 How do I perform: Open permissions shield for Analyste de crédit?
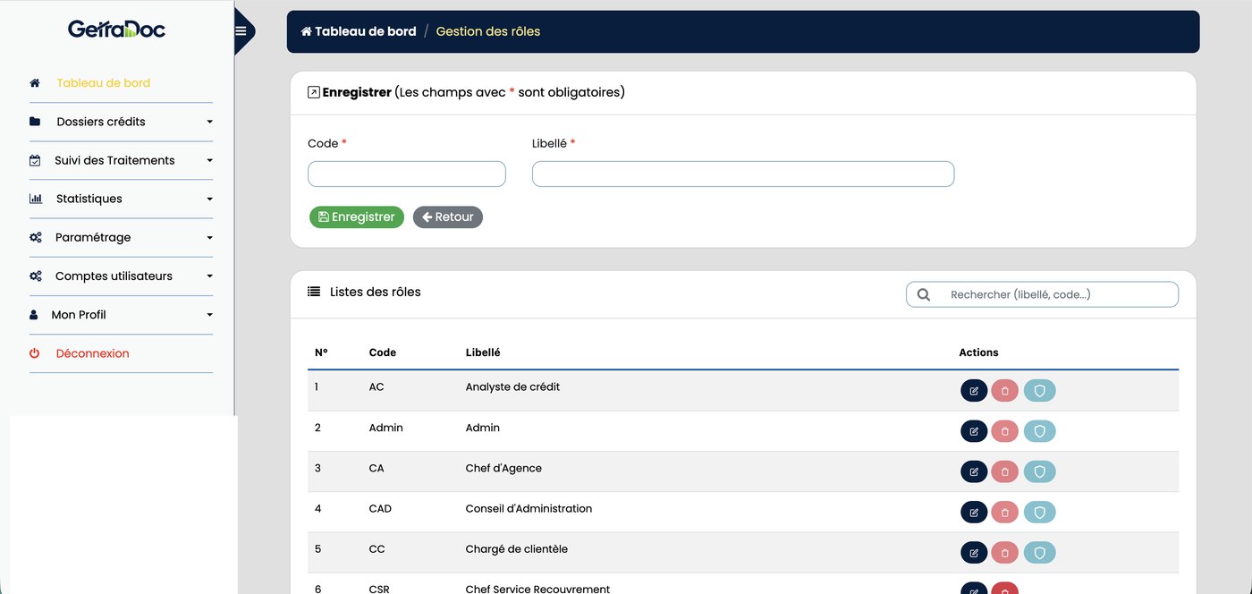[x=1039, y=391]
